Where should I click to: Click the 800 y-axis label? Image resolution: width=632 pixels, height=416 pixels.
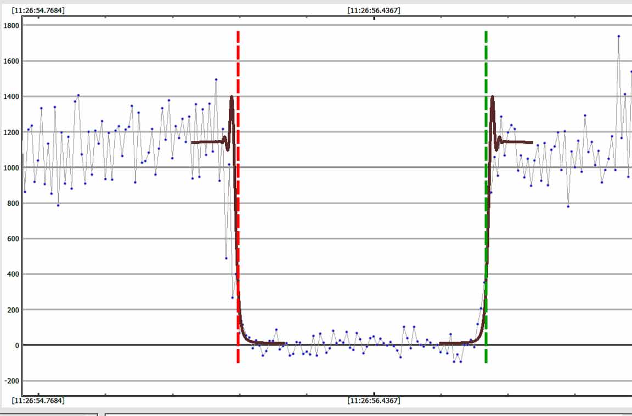pos(13,204)
